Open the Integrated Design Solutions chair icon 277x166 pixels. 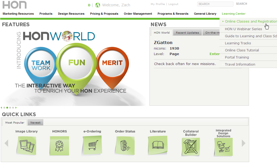pos(223,147)
